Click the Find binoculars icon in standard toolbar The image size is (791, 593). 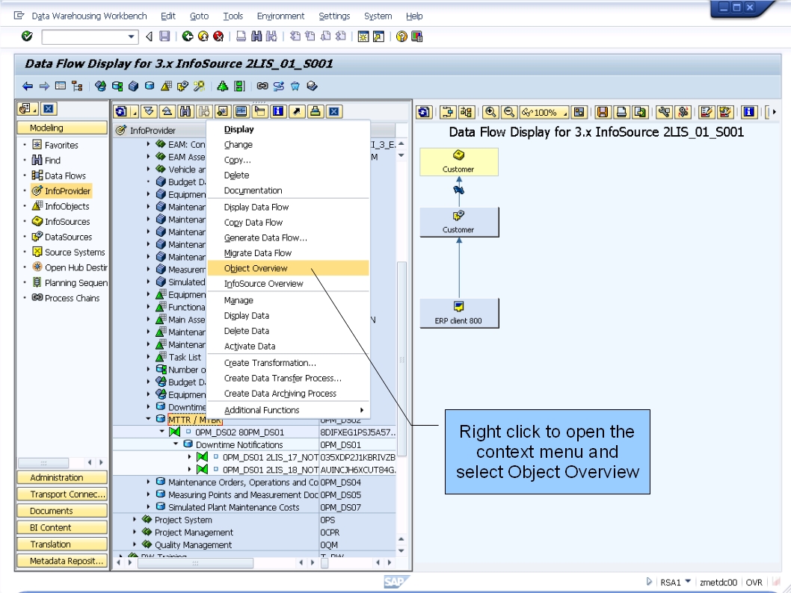[256, 37]
